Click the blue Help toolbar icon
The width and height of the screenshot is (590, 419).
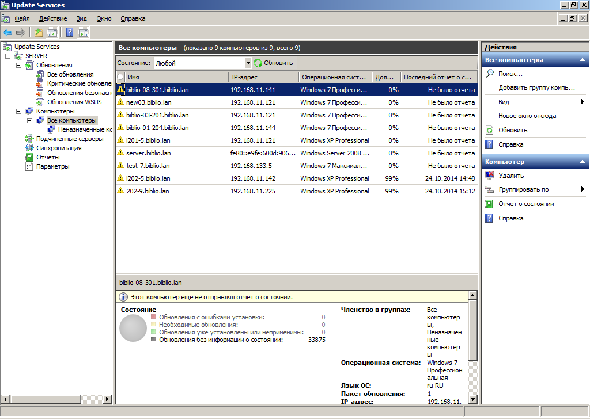70,32
